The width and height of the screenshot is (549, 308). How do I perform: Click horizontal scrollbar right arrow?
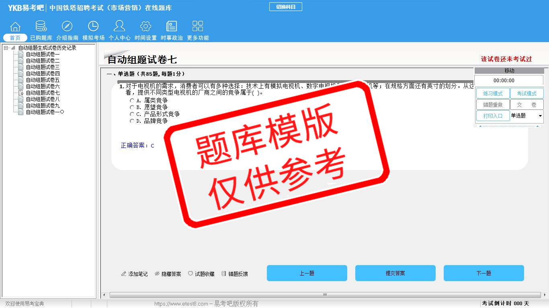tap(545, 295)
